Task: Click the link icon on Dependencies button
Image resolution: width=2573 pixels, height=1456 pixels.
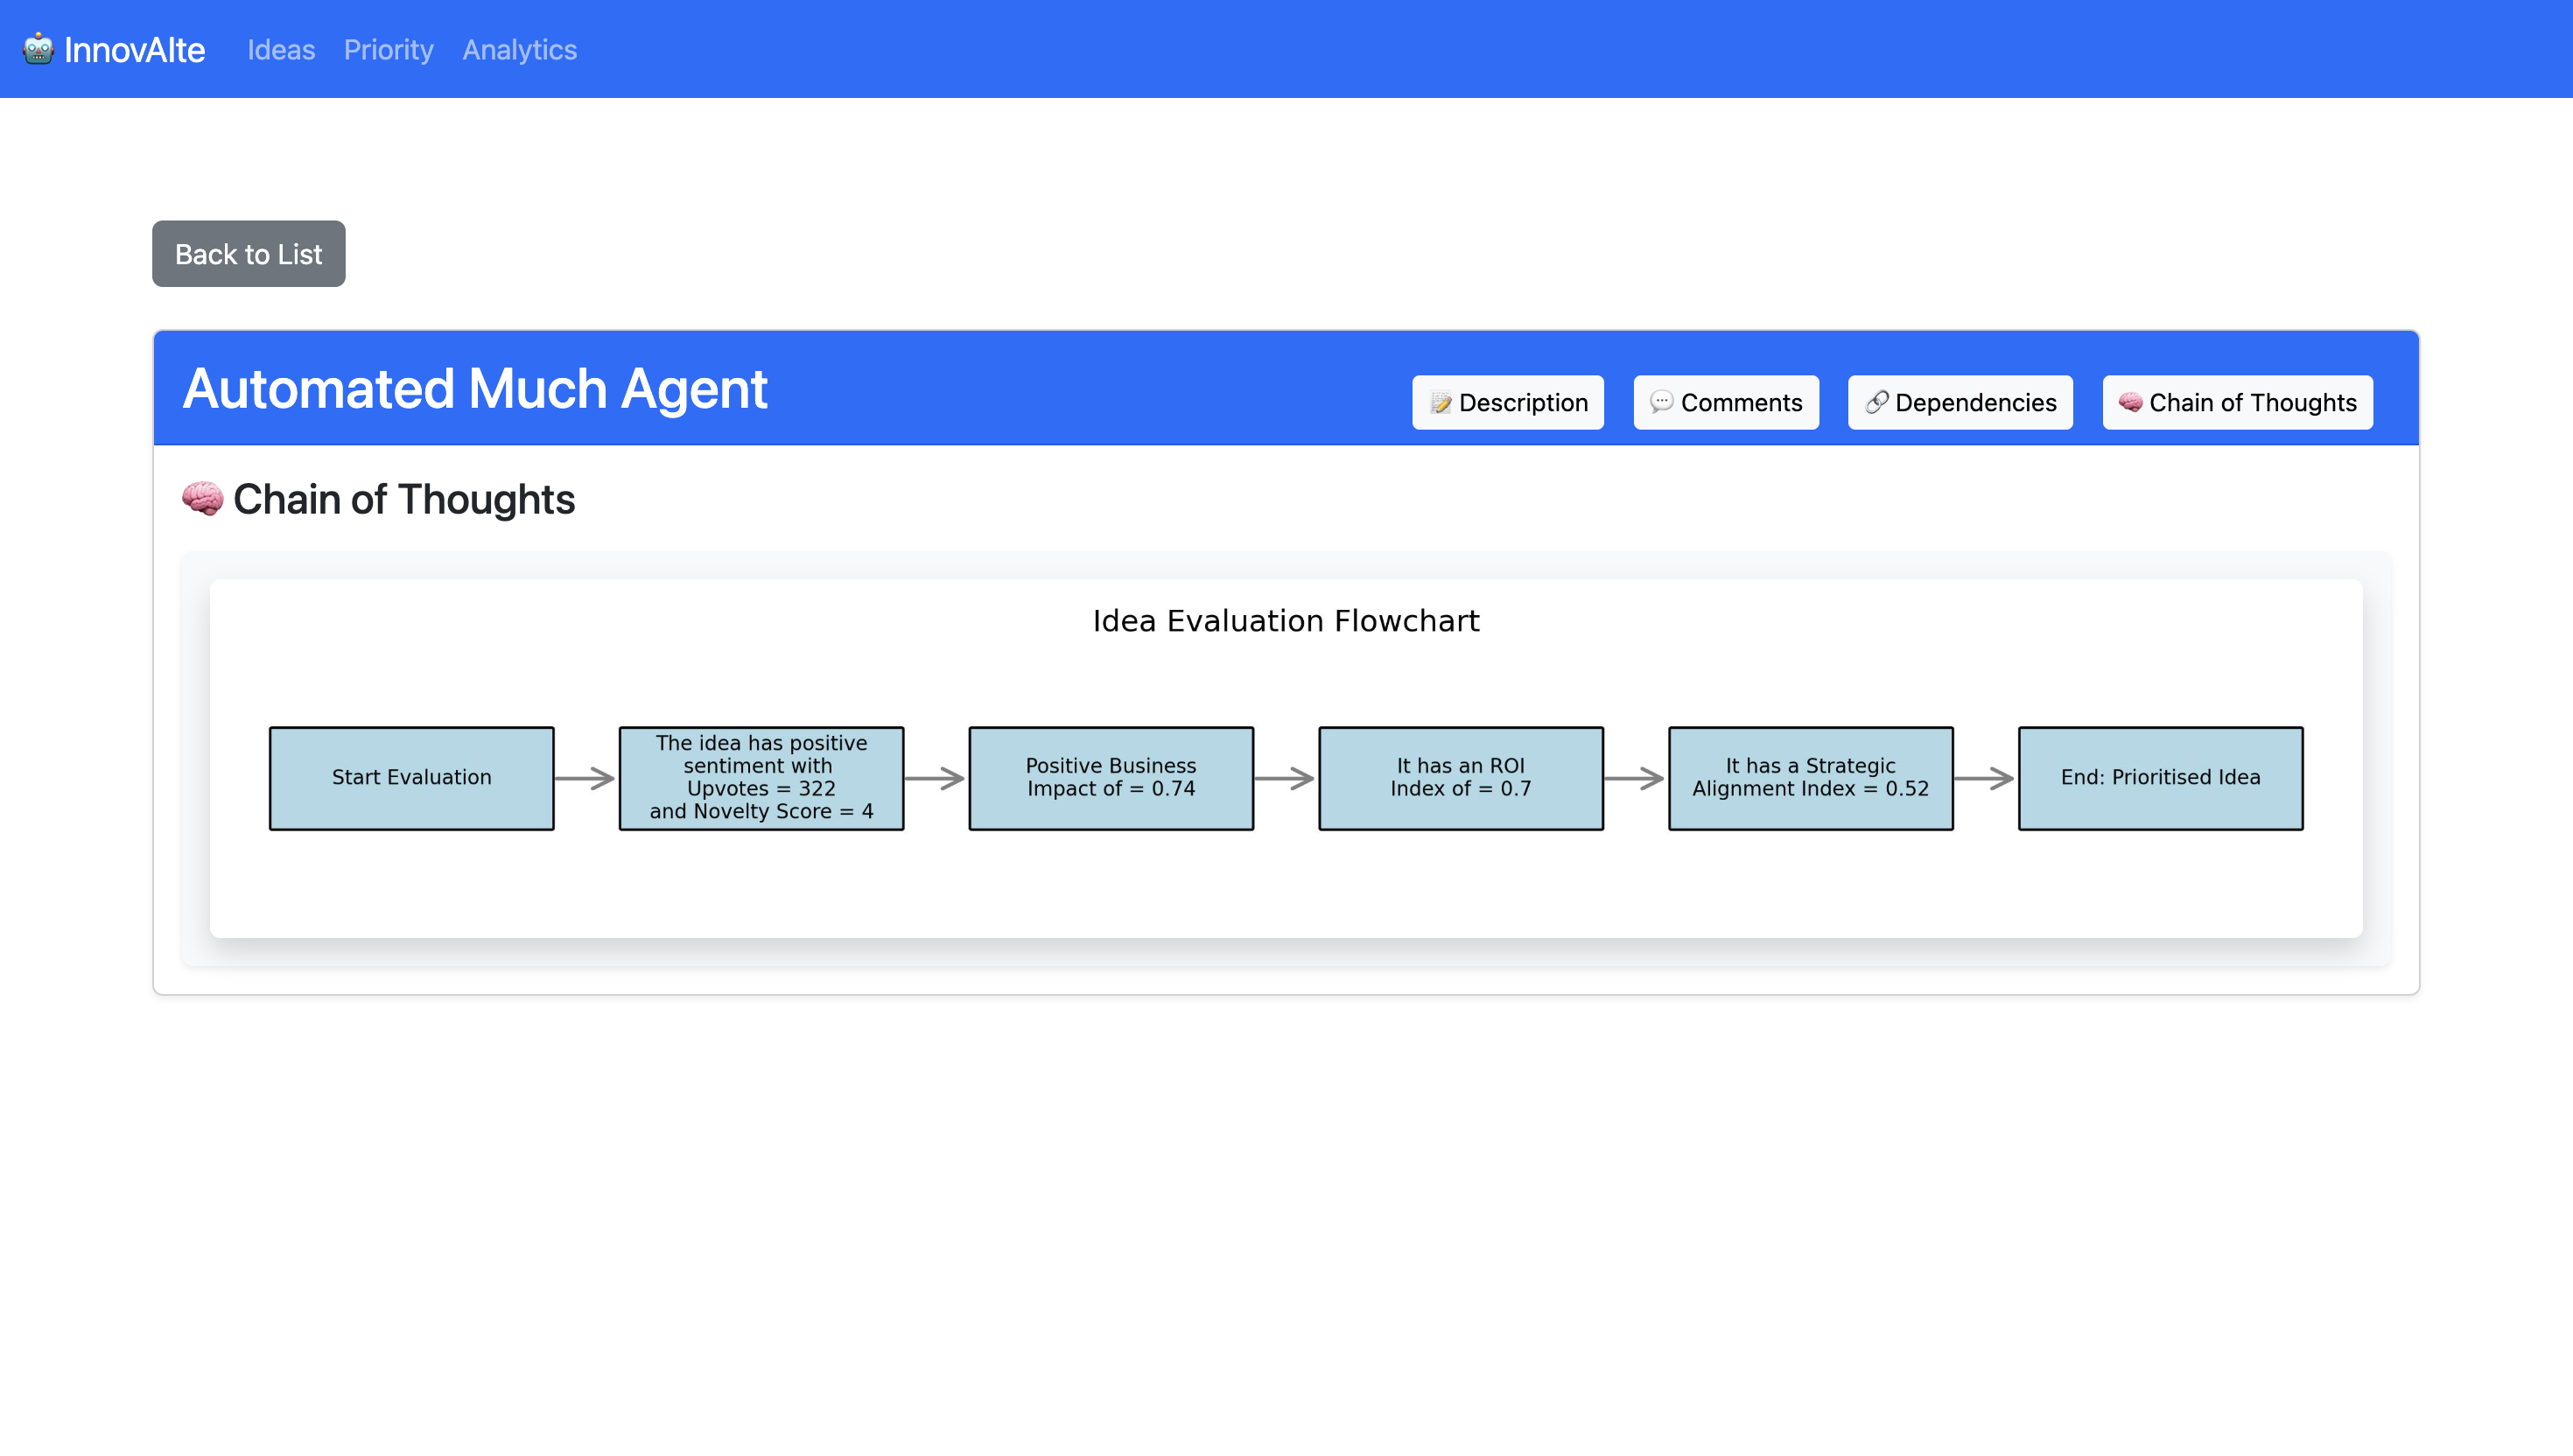Action: click(x=1876, y=402)
